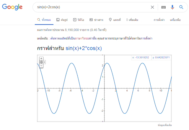Click in the search input field
The image size is (189, 130).
[89, 7]
